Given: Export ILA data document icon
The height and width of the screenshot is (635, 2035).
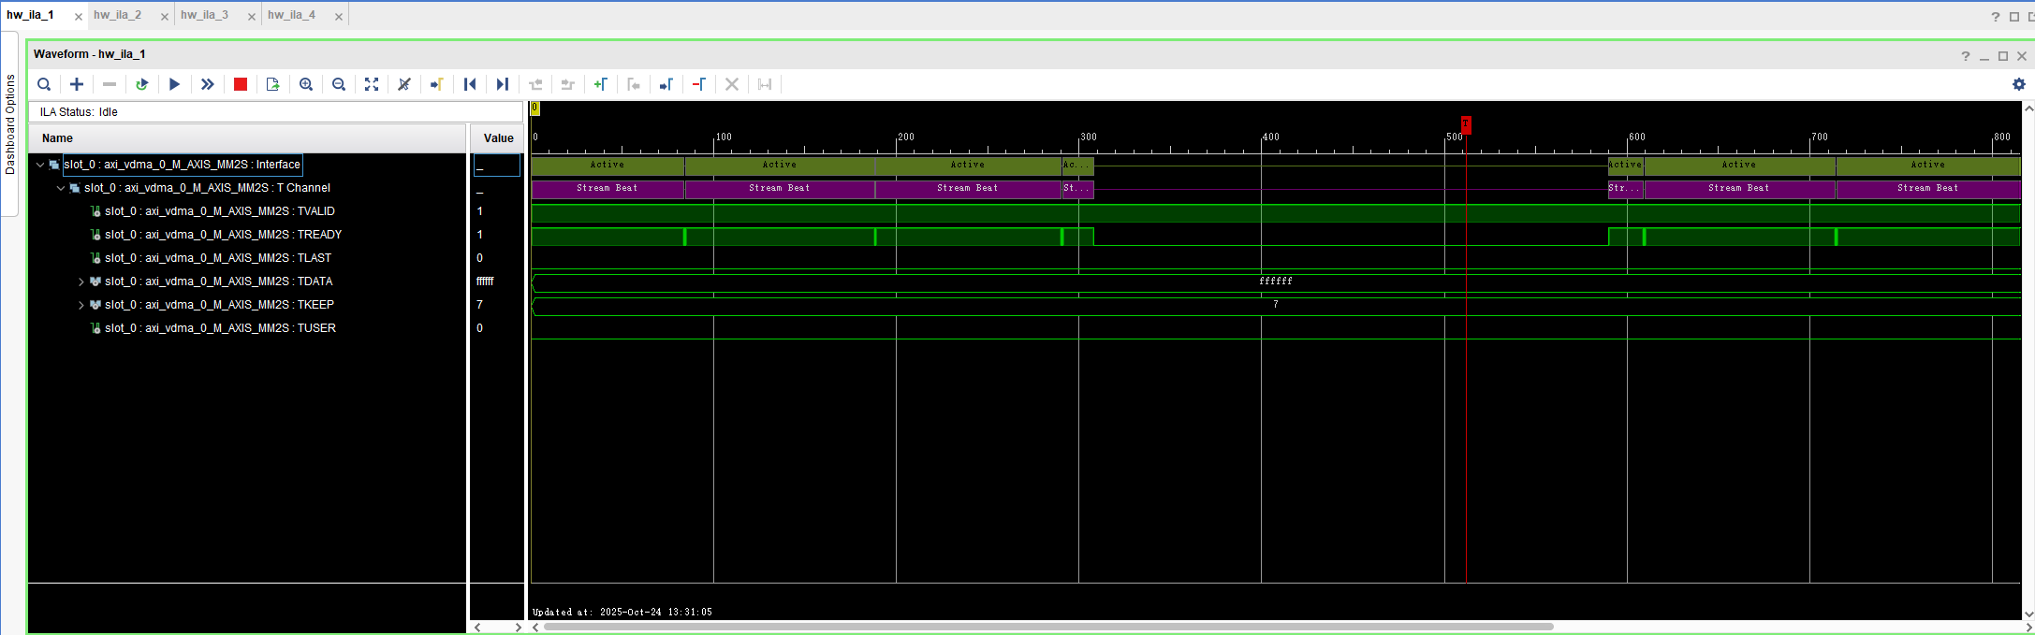Looking at the screenshot, I should 272,84.
